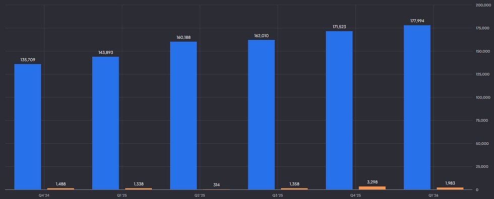Click the Q2 '25 axis label

200,195
